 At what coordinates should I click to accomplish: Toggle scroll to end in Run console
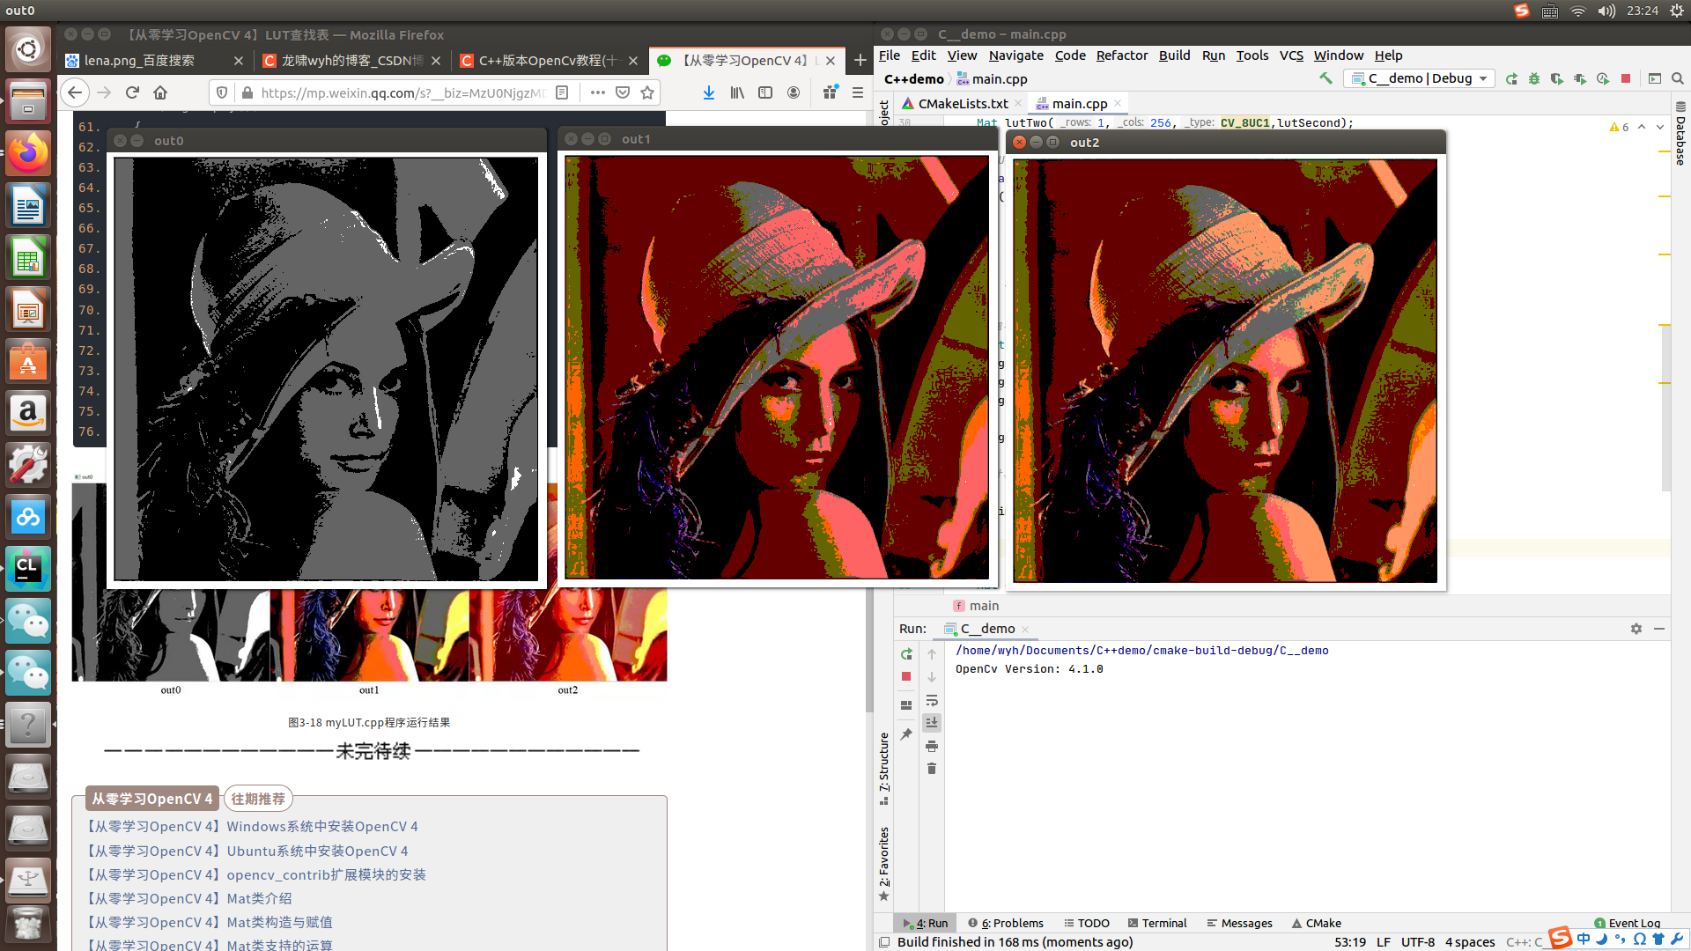click(932, 723)
